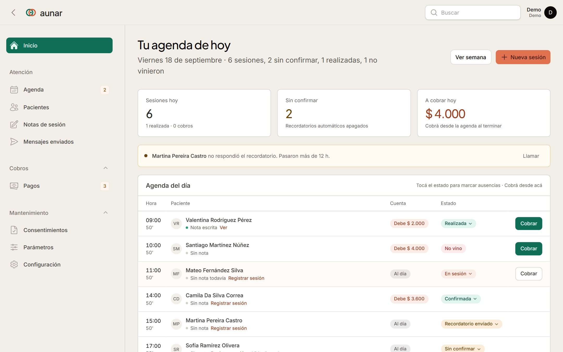Click the Pacientes people icon
563x352 pixels.
[14, 107]
